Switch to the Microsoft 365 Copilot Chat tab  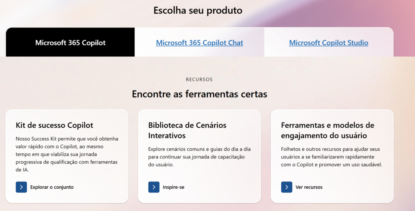[x=199, y=42]
